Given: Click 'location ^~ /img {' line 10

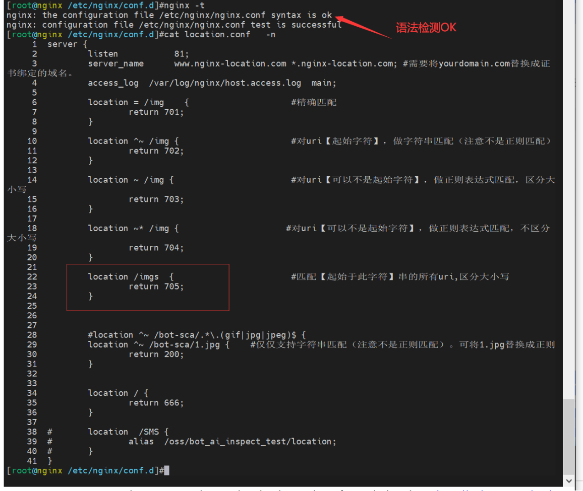Looking at the screenshot, I should point(134,141).
